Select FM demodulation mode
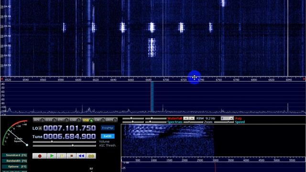 coord(63,120)
